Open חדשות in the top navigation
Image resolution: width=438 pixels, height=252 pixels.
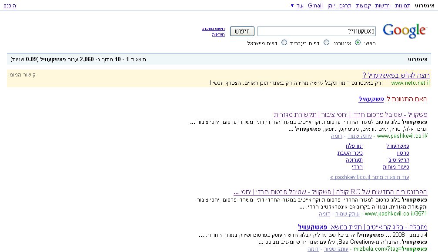click(383, 6)
